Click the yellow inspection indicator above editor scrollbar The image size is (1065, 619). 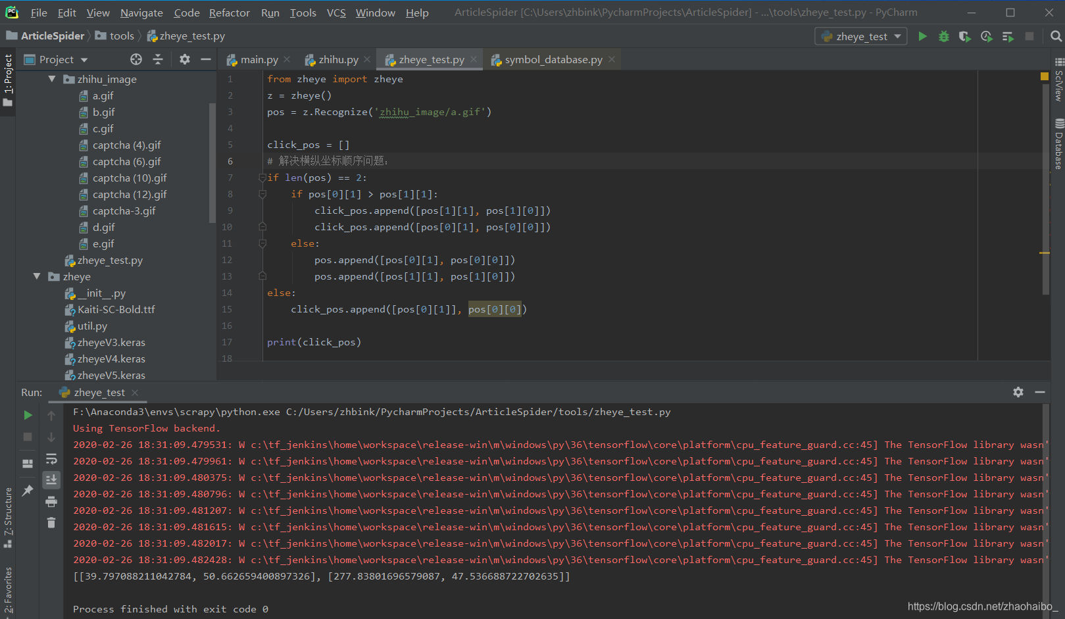1045,77
